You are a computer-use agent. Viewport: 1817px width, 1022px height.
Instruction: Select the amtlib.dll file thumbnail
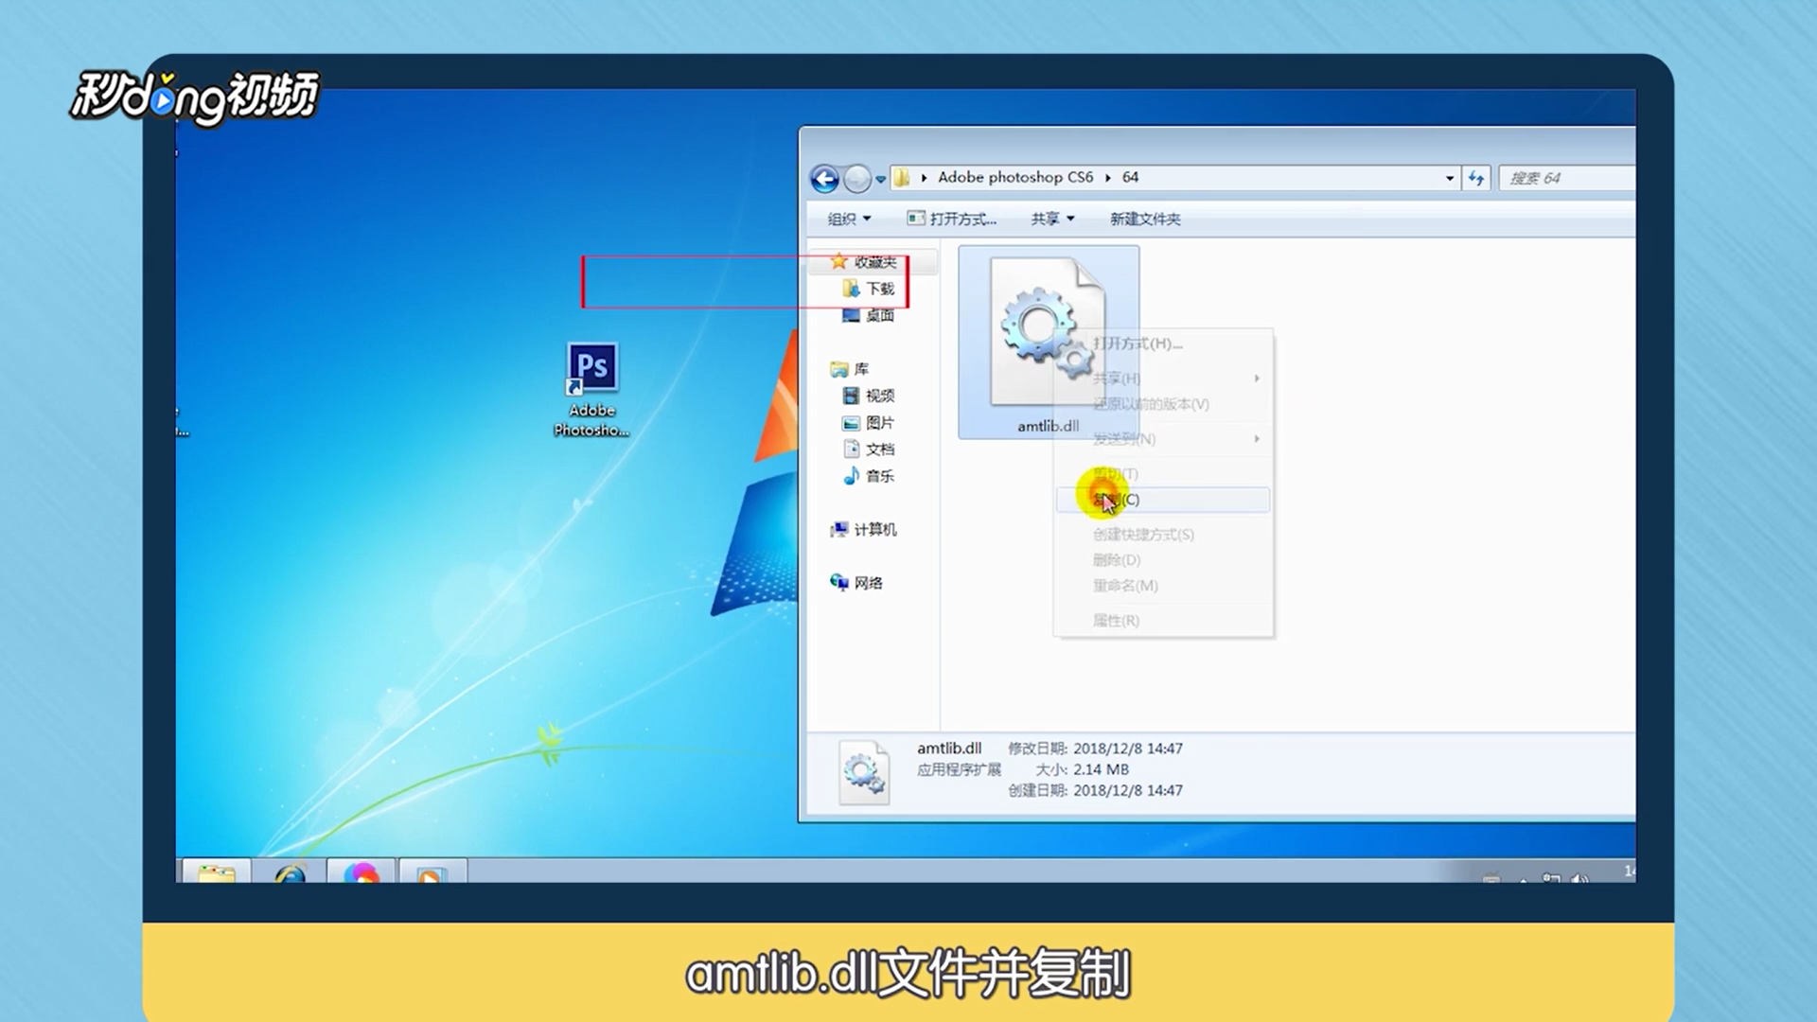tap(1048, 333)
